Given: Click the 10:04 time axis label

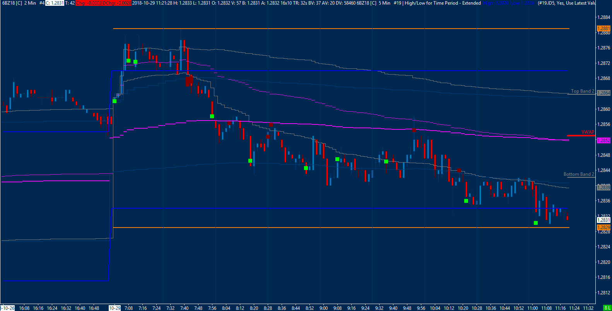Looking at the screenshot, I should [435, 308].
